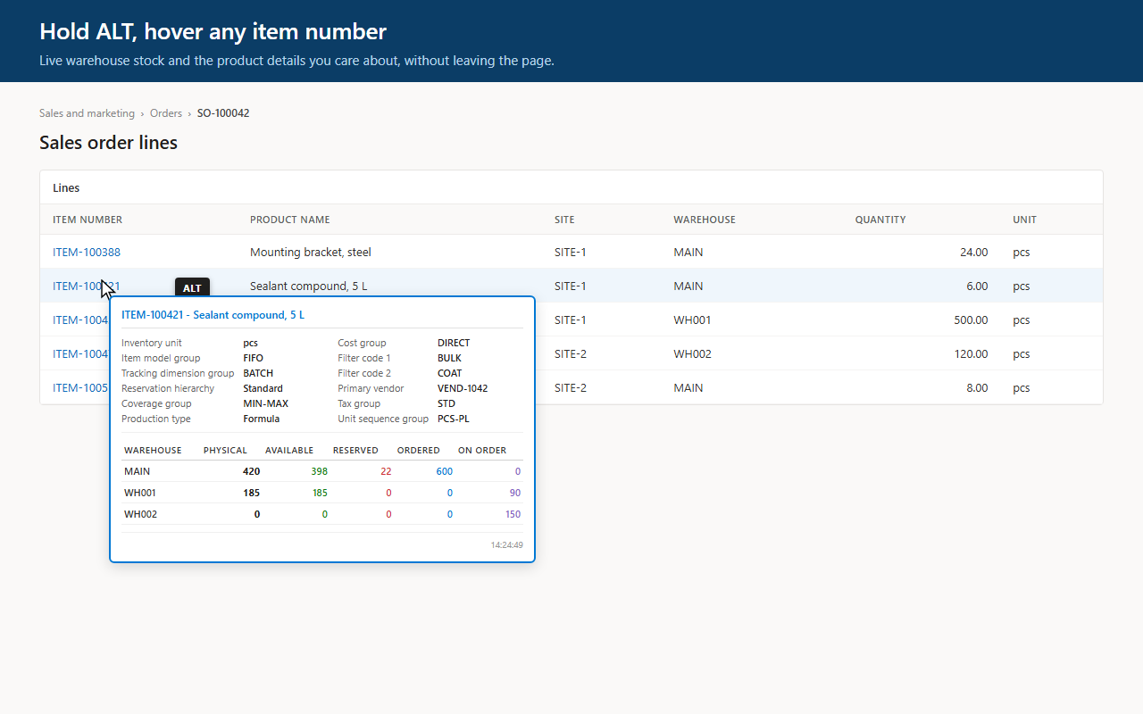Click MAIN ordered value 600
Image resolution: width=1143 pixels, height=714 pixels.
(x=444, y=471)
